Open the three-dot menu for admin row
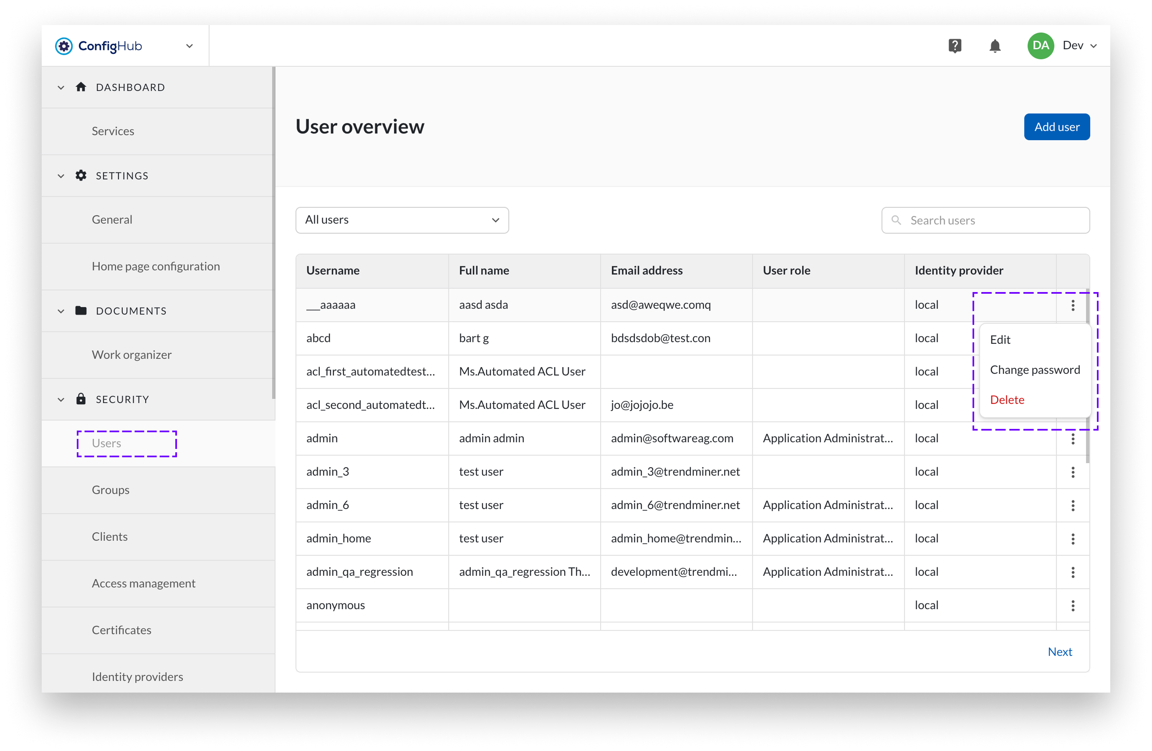This screenshot has width=1152, height=751. pyautogui.click(x=1073, y=439)
